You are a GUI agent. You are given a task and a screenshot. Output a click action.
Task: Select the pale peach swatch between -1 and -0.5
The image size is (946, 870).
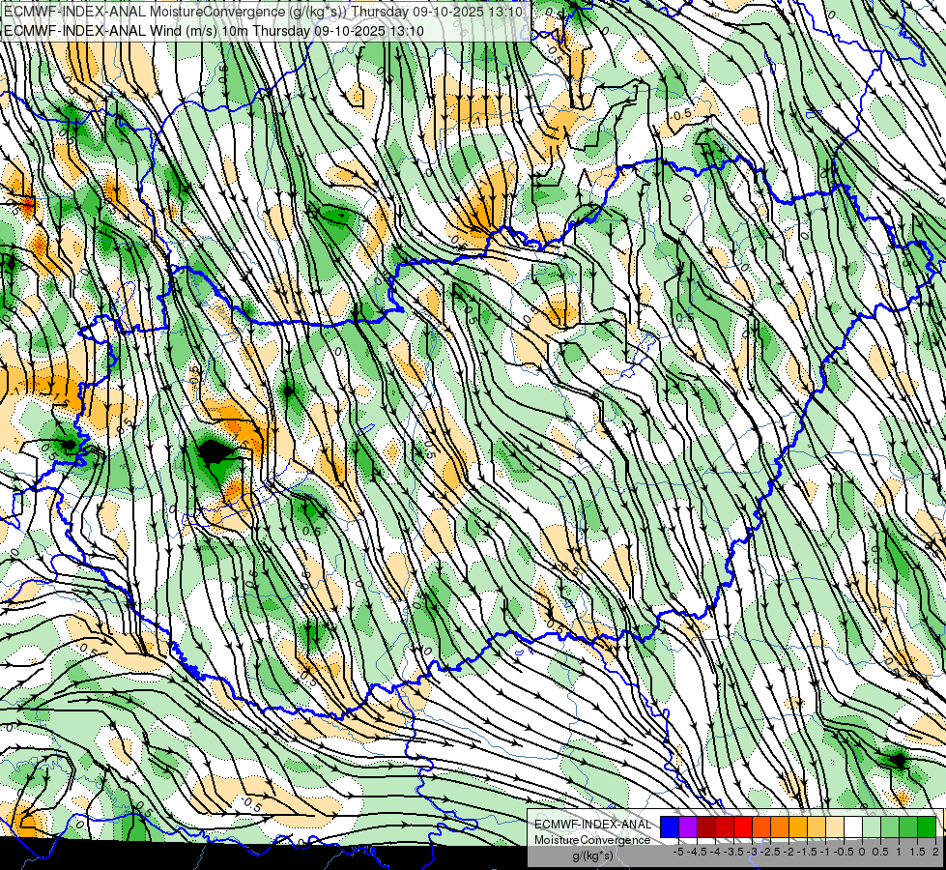click(x=835, y=827)
